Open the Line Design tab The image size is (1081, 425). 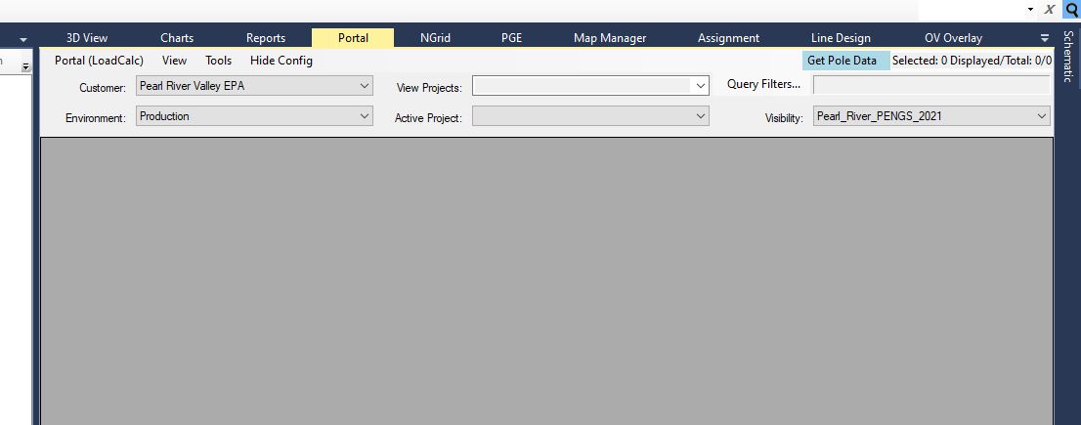click(x=841, y=38)
